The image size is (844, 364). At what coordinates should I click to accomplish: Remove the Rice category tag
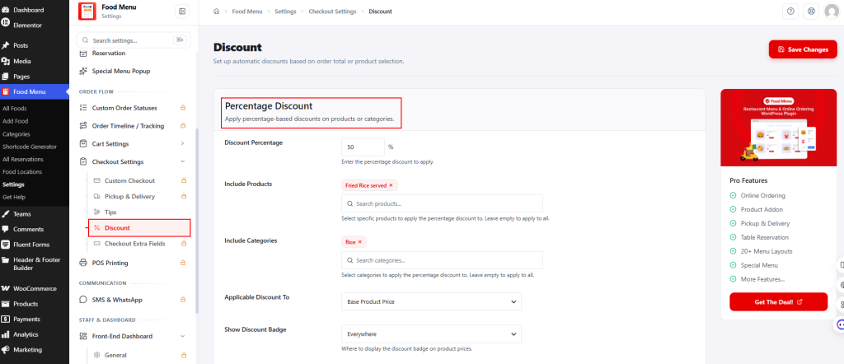click(x=360, y=242)
